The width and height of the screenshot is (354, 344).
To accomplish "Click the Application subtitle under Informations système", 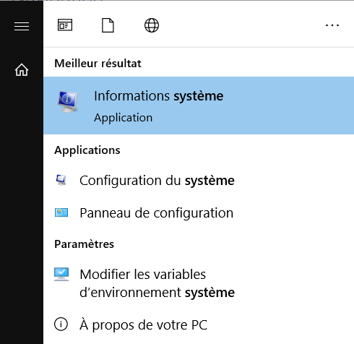I will (124, 118).
